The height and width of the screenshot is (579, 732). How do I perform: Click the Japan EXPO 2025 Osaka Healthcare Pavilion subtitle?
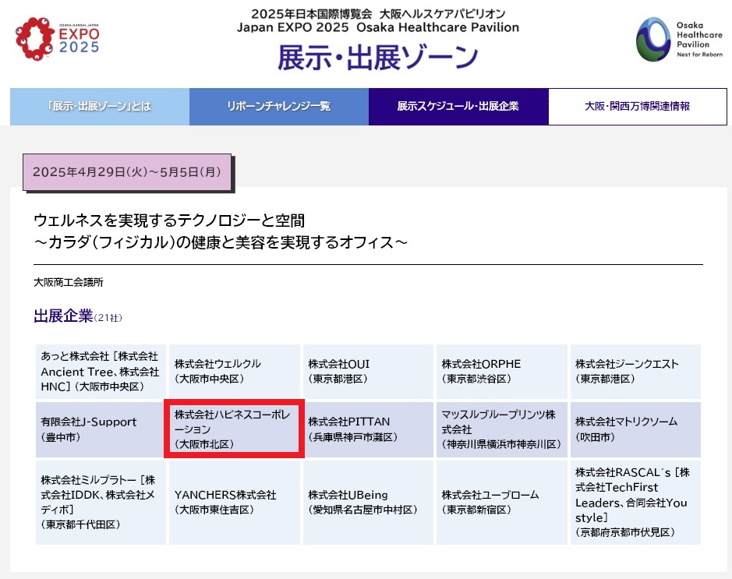coord(378,27)
